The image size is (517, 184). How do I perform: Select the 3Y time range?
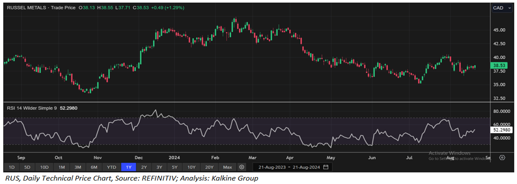pyautogui.click(x=159, y=167)
